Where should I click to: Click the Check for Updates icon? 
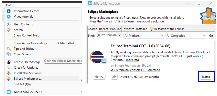click(8, 68)
